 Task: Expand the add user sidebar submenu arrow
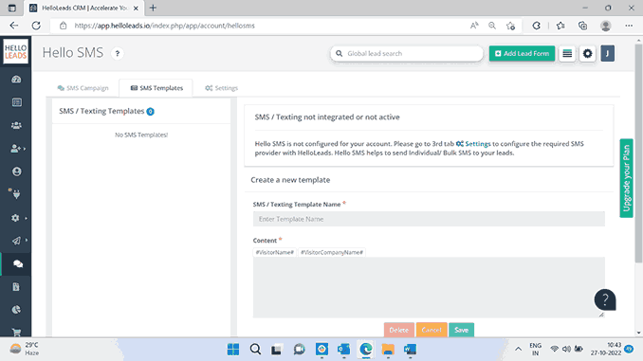pyautogui.click(x=25, y=149)
